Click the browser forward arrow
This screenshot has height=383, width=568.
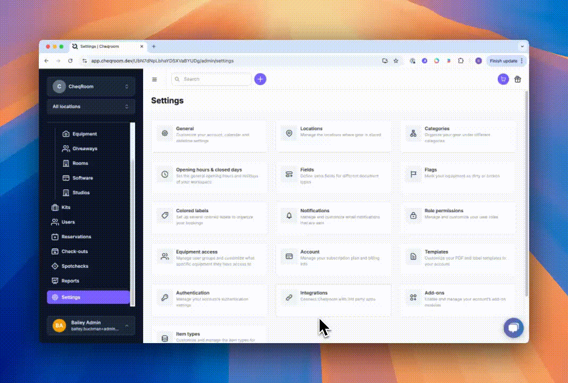click(x=59, y=61)
